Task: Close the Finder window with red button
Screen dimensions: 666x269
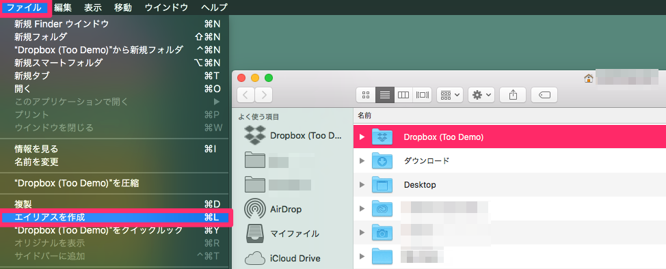Action: (x=241, y=78)
